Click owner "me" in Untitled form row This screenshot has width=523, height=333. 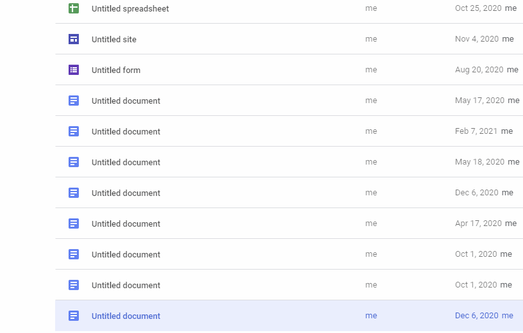click(x=371, y=70)
